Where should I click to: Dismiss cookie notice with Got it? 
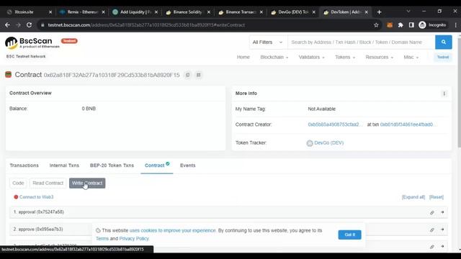click(349, 235)
